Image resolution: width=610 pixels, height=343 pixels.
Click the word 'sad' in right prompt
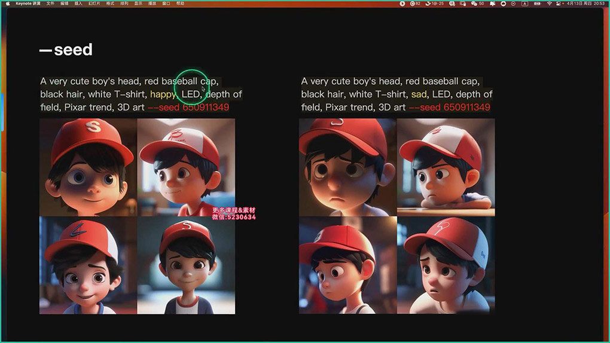click(419, 94)
